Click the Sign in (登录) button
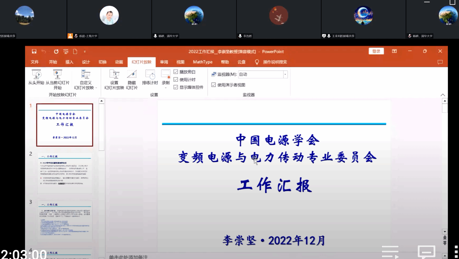The height and width of the screenshot is (259, 459). 376,51
